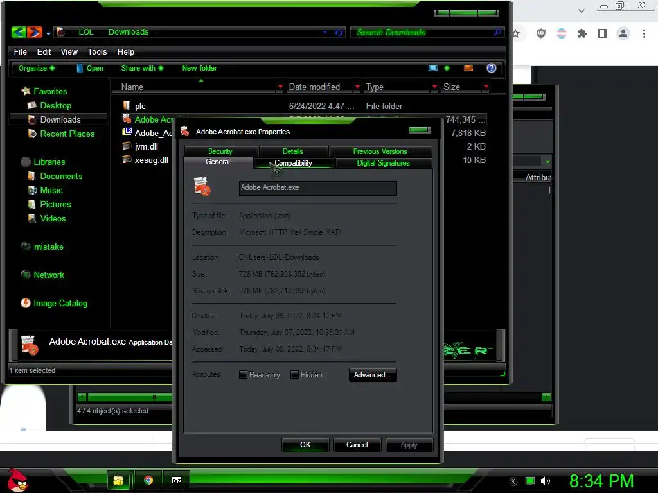Click the Music library icon
The image size is (658, 493).
pyautogui.click(x=32, y=190)
